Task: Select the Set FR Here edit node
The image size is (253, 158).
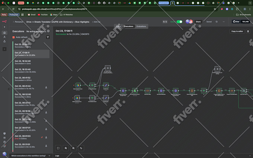Action: [x=106, y=98]
